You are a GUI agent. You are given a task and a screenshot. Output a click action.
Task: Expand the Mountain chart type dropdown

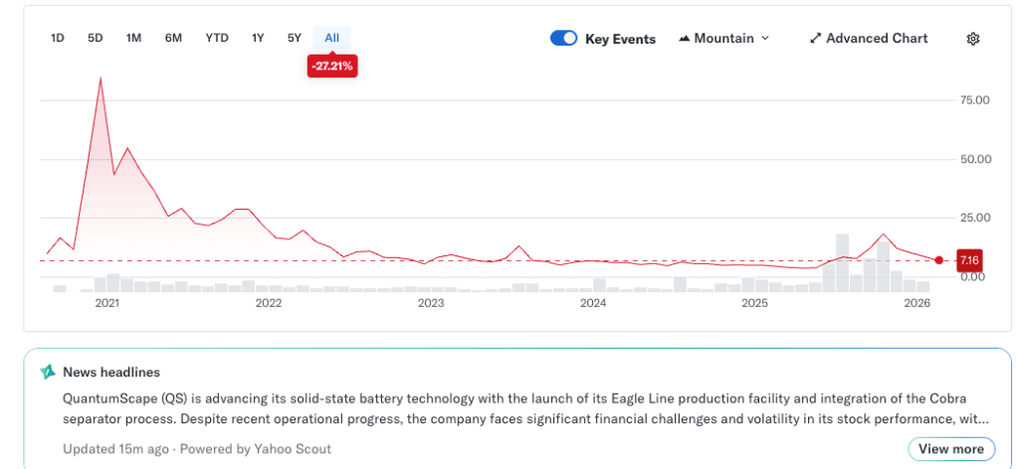(764, 39)
